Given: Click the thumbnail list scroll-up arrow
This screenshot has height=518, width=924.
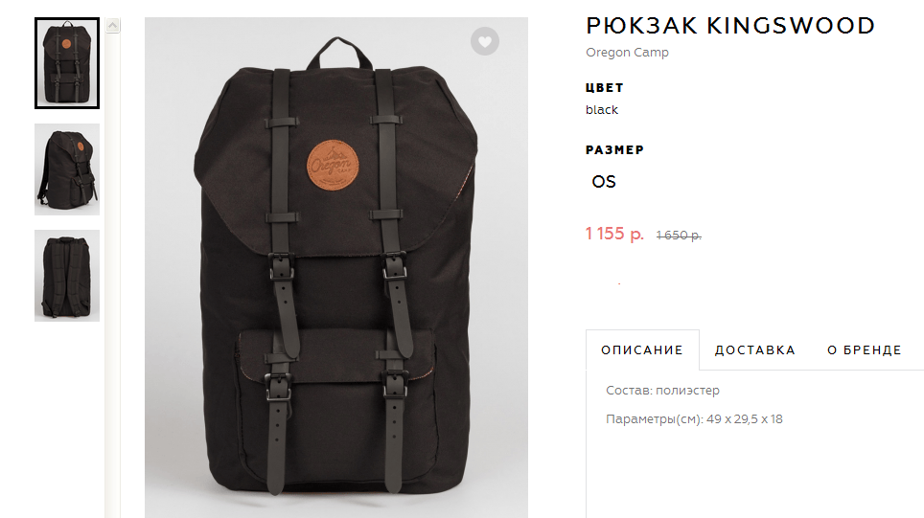Looking at the screenshot, I should point(112,25).
